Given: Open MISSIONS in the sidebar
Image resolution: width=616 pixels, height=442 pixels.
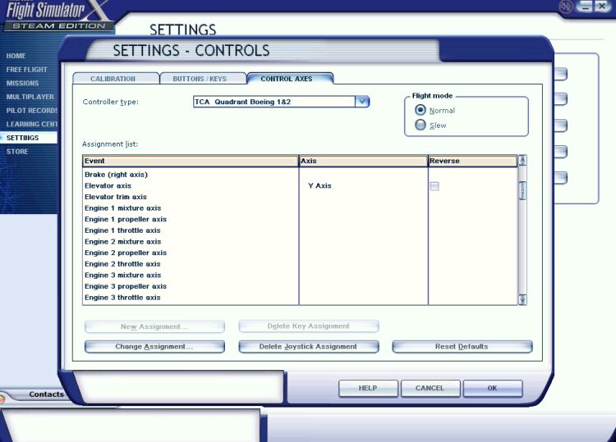Looking at the screenshot, I should [22, 83].
